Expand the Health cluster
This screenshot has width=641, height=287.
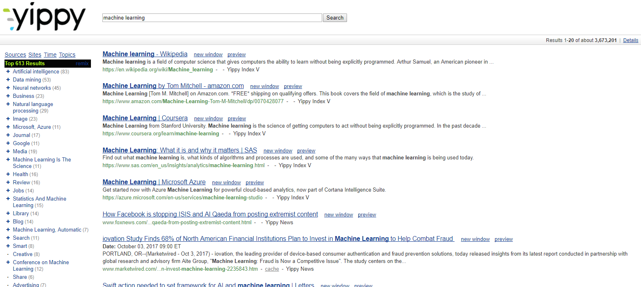pyautogui.click(x=8, y=174)
